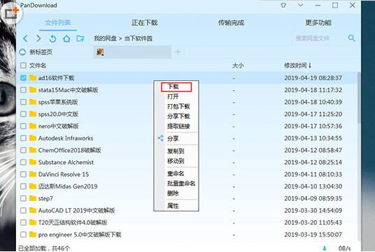Click the 新标签页 label
This screenshot has height=252, width=375.
(x=41, y=52)
